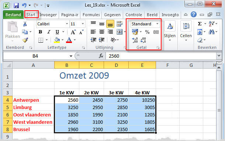Expand the borders dropdown arrow
This screenshot has width=225, height=141.
[x=46, y=40]
